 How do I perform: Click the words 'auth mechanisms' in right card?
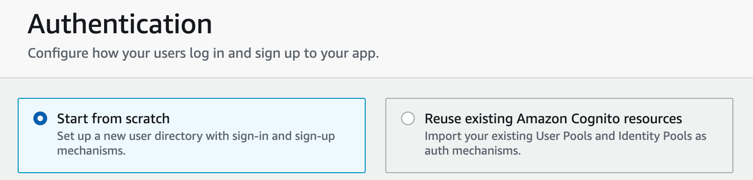click(472, 151)
